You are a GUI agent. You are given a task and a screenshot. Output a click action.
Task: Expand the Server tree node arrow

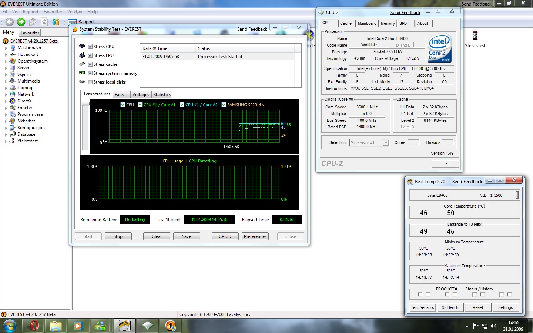tap(6, 68)
